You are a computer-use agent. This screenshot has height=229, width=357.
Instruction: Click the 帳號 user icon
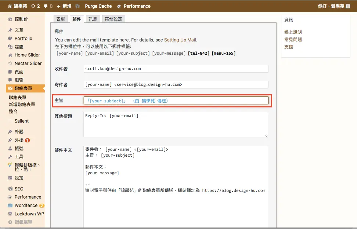(10, 149)
